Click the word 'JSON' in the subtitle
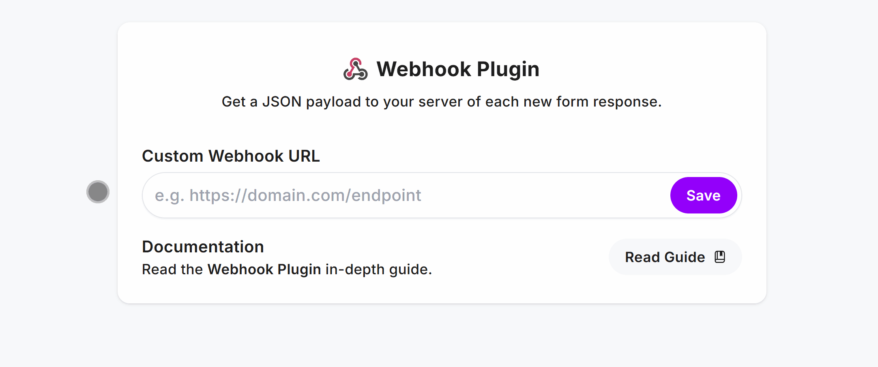The height and width of the screenshot is (367, 878). point(281,102)
